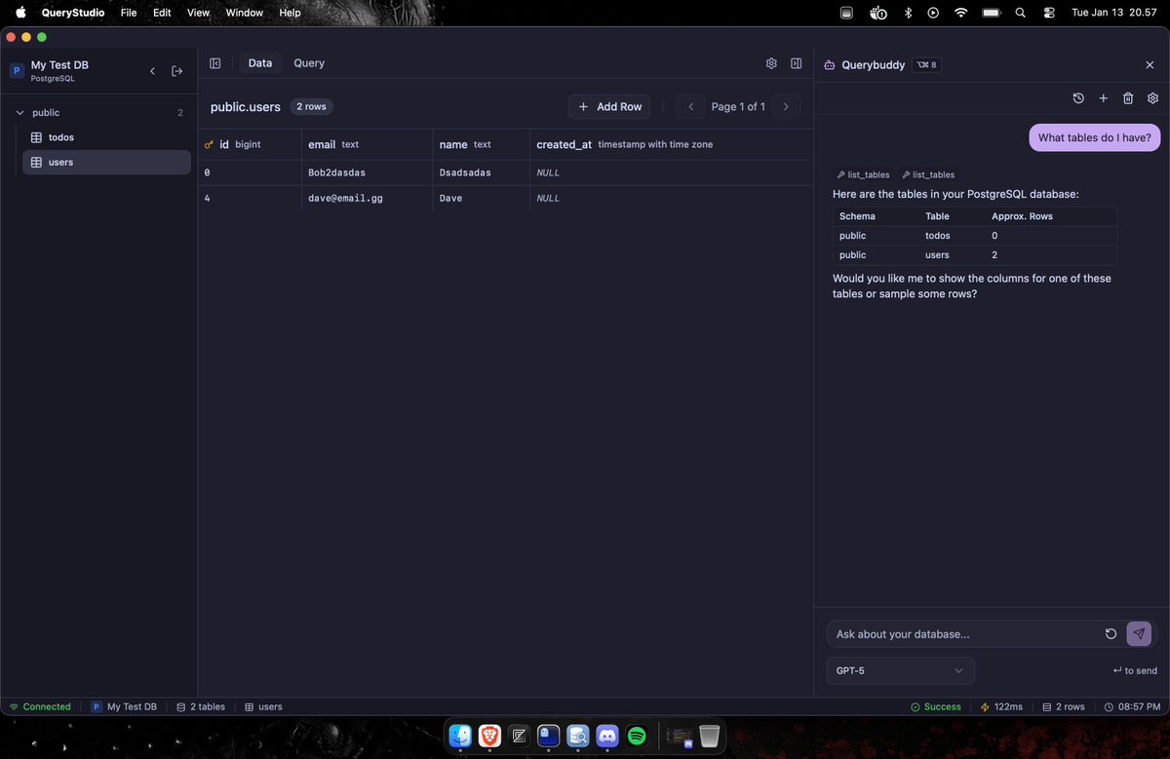Viewport: 1170px width, 759px height.
Task: Open the Trash in the Dock
Action: pos(710,736)
